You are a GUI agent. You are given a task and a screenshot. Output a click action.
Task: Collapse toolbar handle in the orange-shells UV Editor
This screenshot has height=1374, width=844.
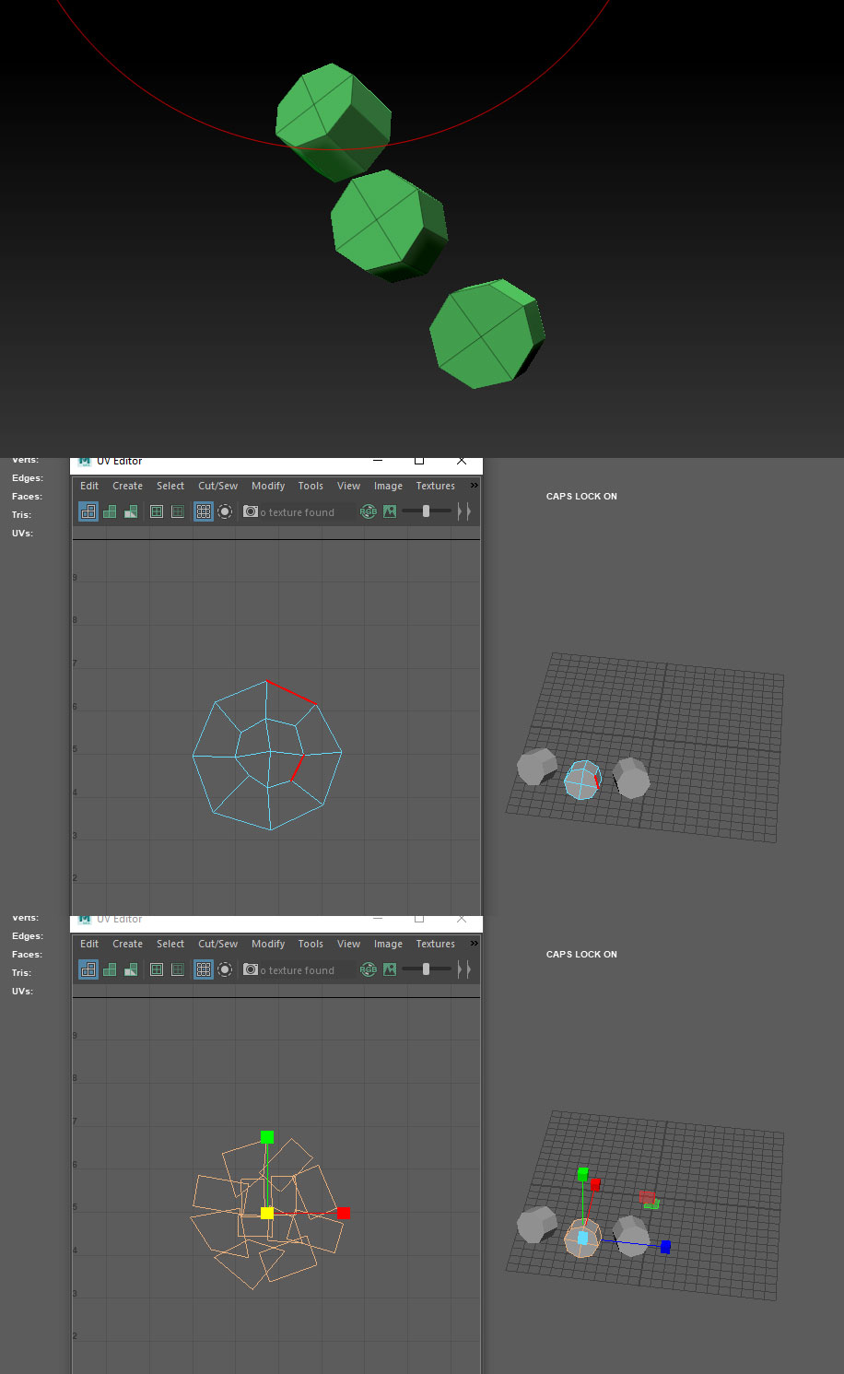pos(464,969)
